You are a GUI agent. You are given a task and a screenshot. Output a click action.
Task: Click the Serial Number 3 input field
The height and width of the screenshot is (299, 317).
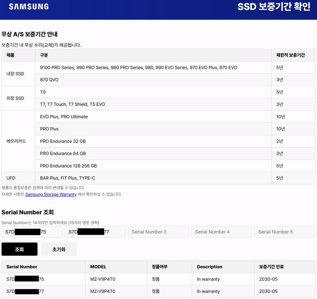(158, 232)
